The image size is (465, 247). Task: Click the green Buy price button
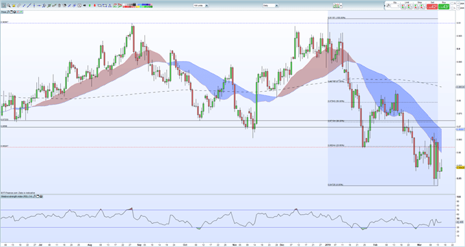(444, 7)
